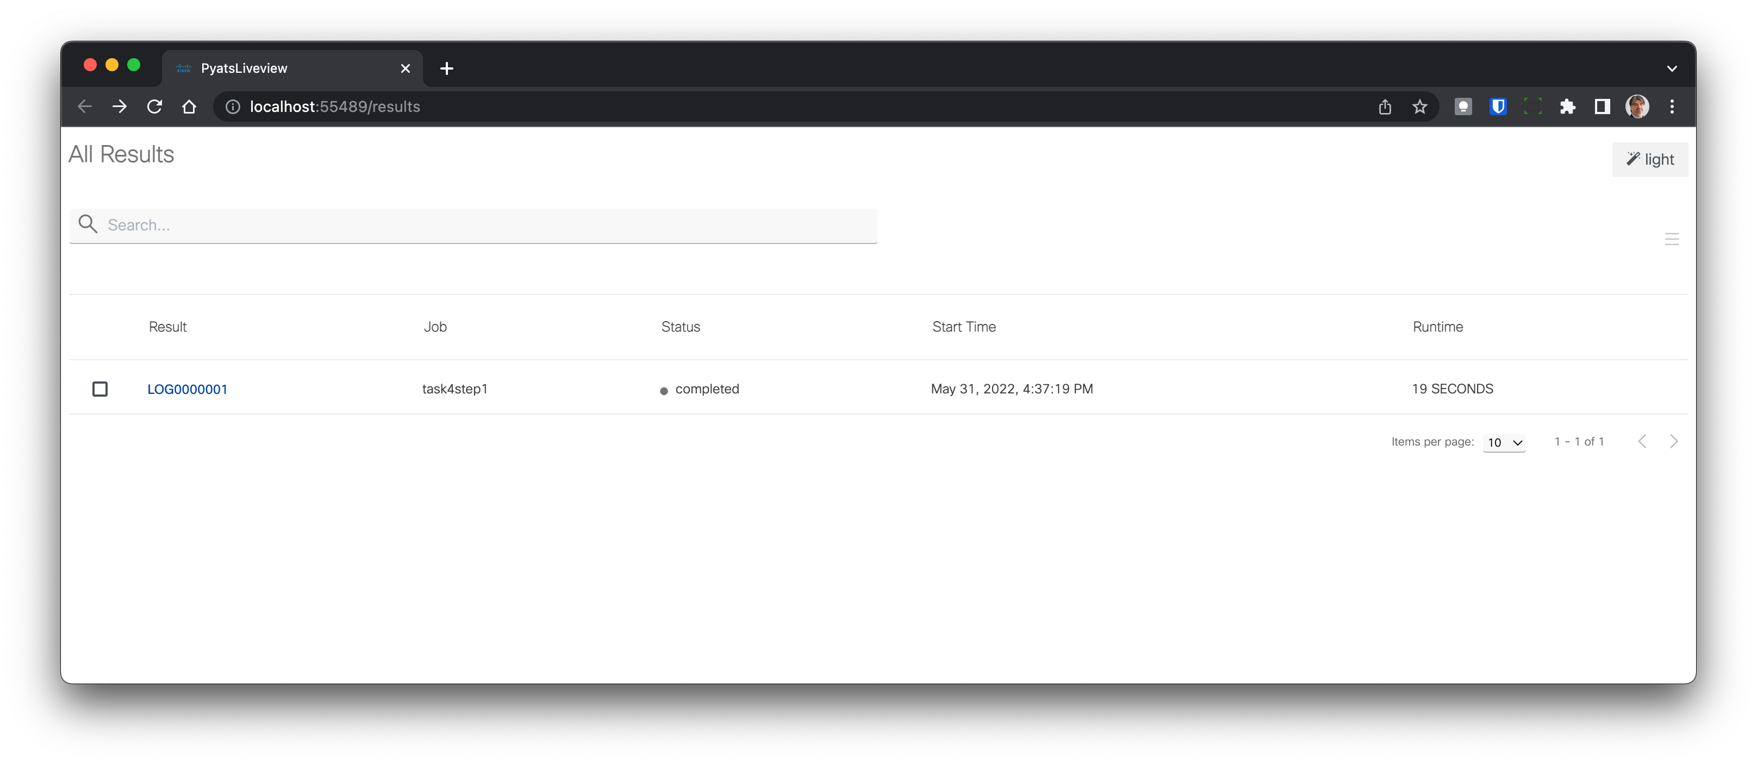Open the green bracket screenshot extension
This screenshot has height=764, width=1757.
[x=1532, y=107]
